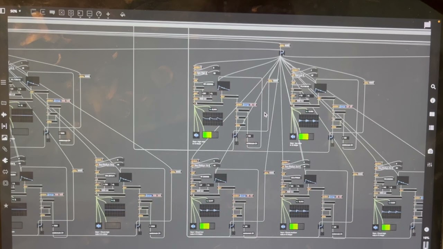Open the plus add-object toolbar dropdown

click(x=108, y=14)
